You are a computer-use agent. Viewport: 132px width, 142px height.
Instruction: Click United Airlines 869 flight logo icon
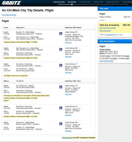click(x=60, y=49)
